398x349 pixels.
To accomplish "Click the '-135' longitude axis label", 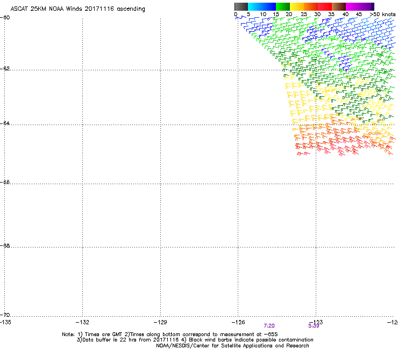I will tap(5, 322).
